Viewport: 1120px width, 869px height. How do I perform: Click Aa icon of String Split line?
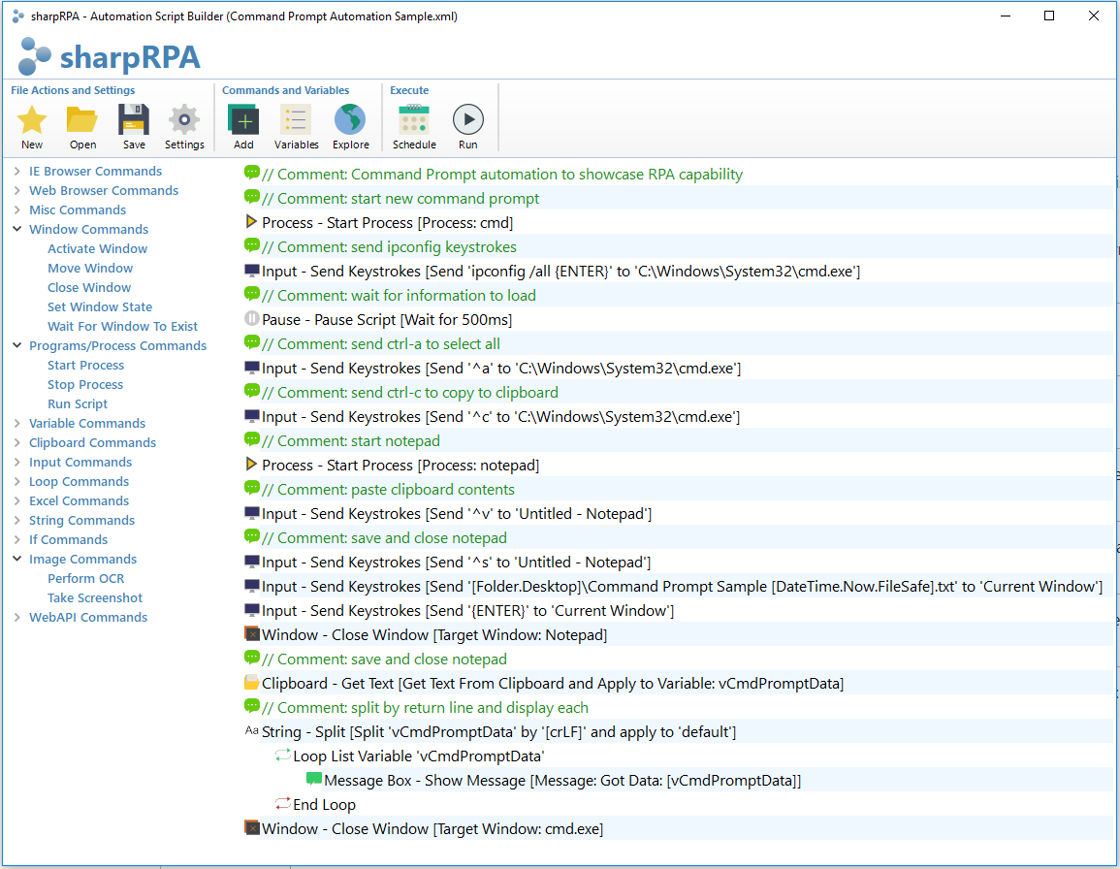(251, 730)
